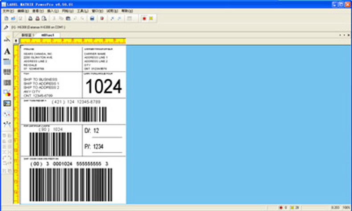
Task: Close the current document tab
Action: coord(348,35)
